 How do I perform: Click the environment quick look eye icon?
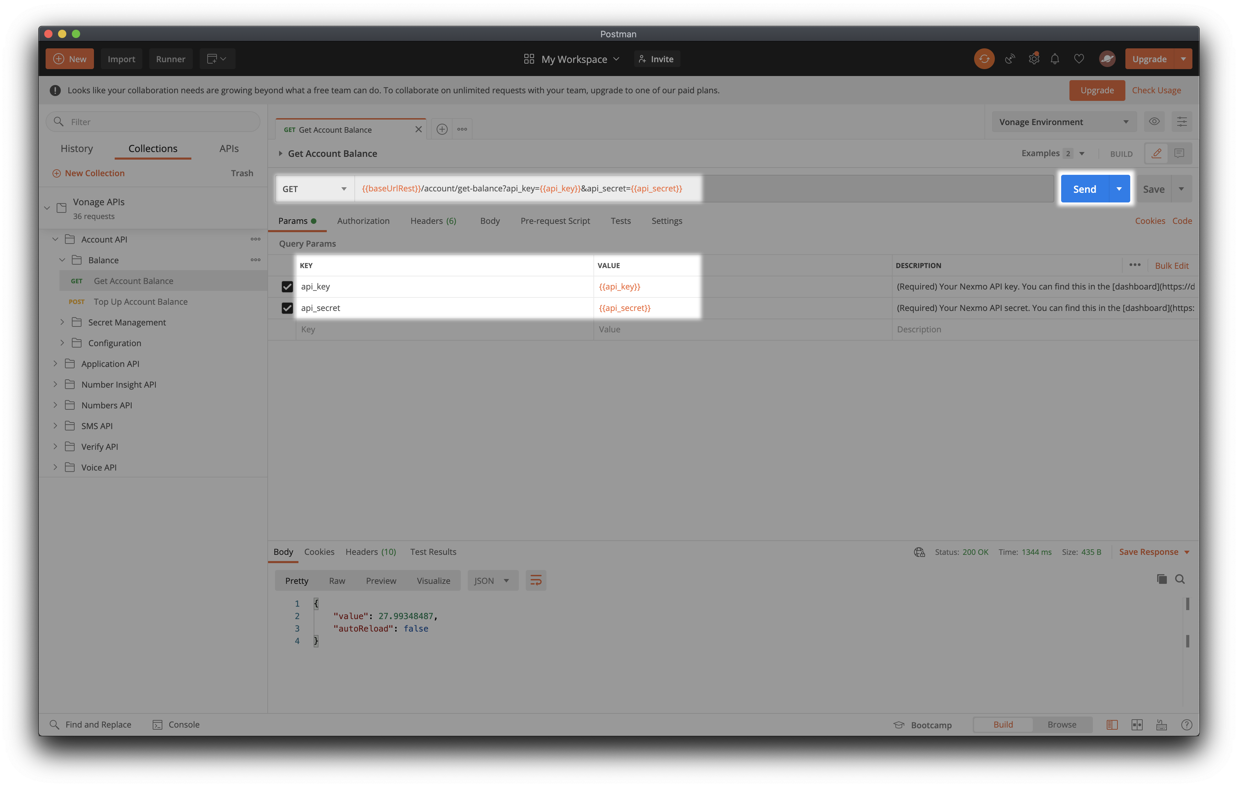coord(1154,122)
